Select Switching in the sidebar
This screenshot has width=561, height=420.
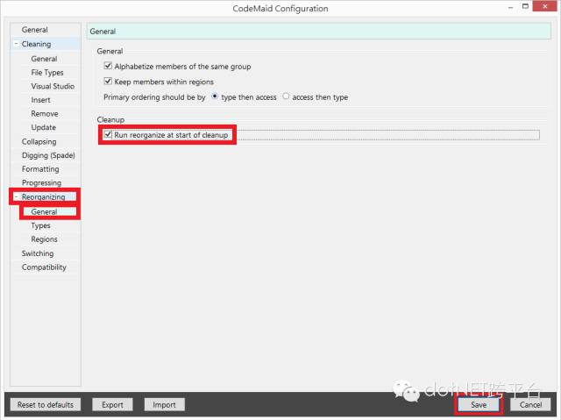tap(38, 253)
